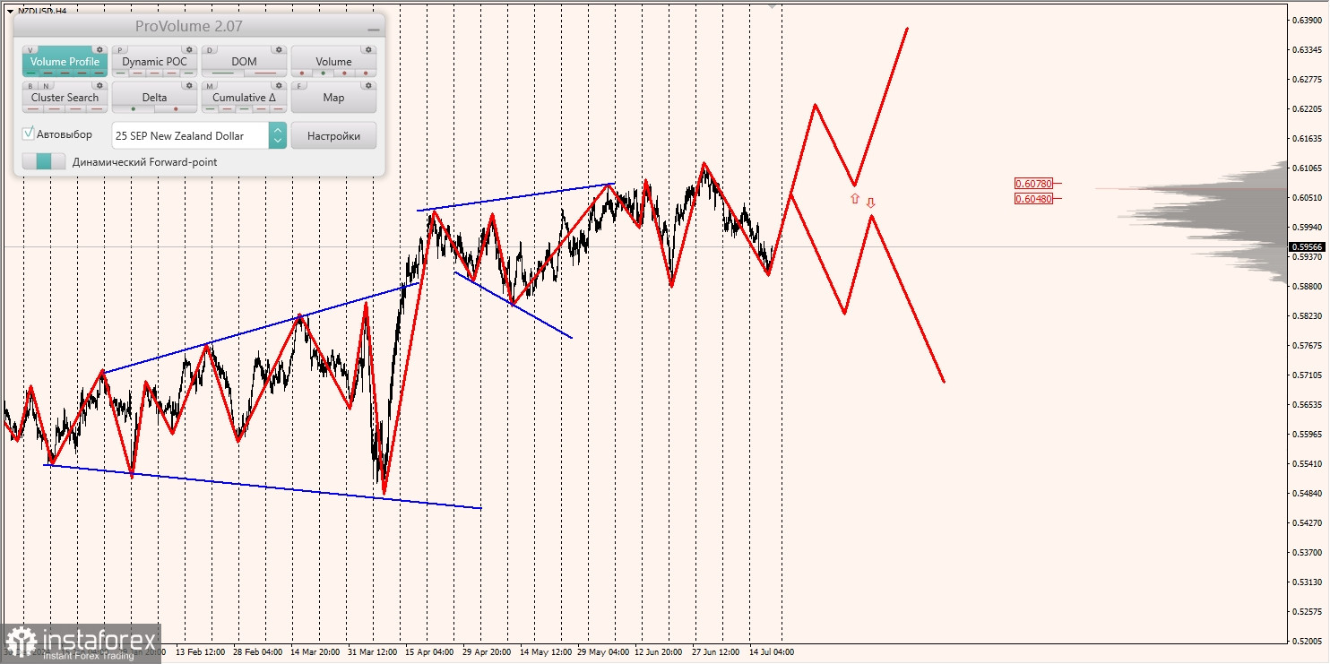Click the 0.52005 price scale value
Viewport: 1330px width, 664px height.
point(1309,641)
